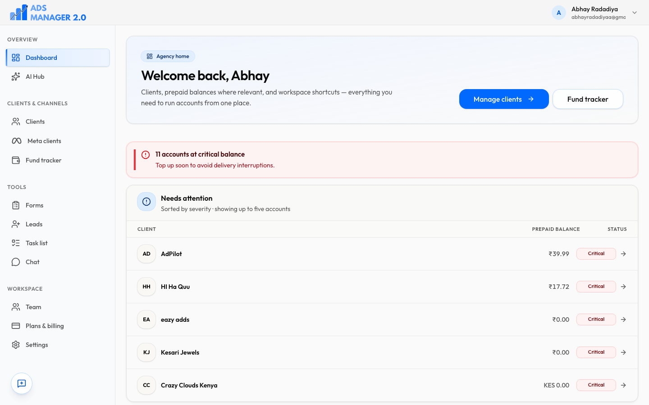This screenshot has width=649, height=405.
Task: Click the Task list checklist icon
Action: [x=16, y=243]
